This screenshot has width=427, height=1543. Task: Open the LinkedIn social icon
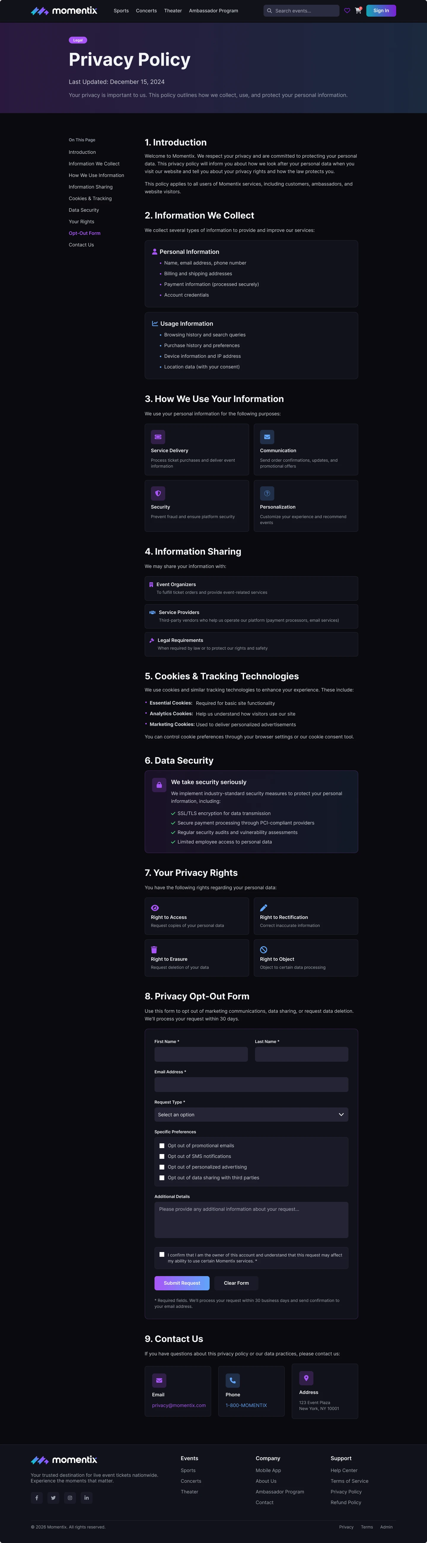87,1498
